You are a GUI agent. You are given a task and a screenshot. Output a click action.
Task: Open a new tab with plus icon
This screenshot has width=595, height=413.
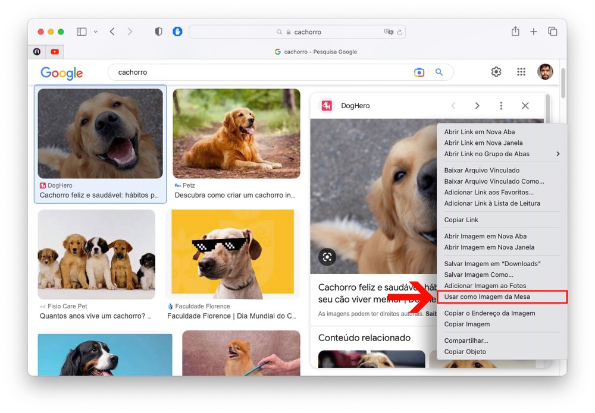click(534, 31)
